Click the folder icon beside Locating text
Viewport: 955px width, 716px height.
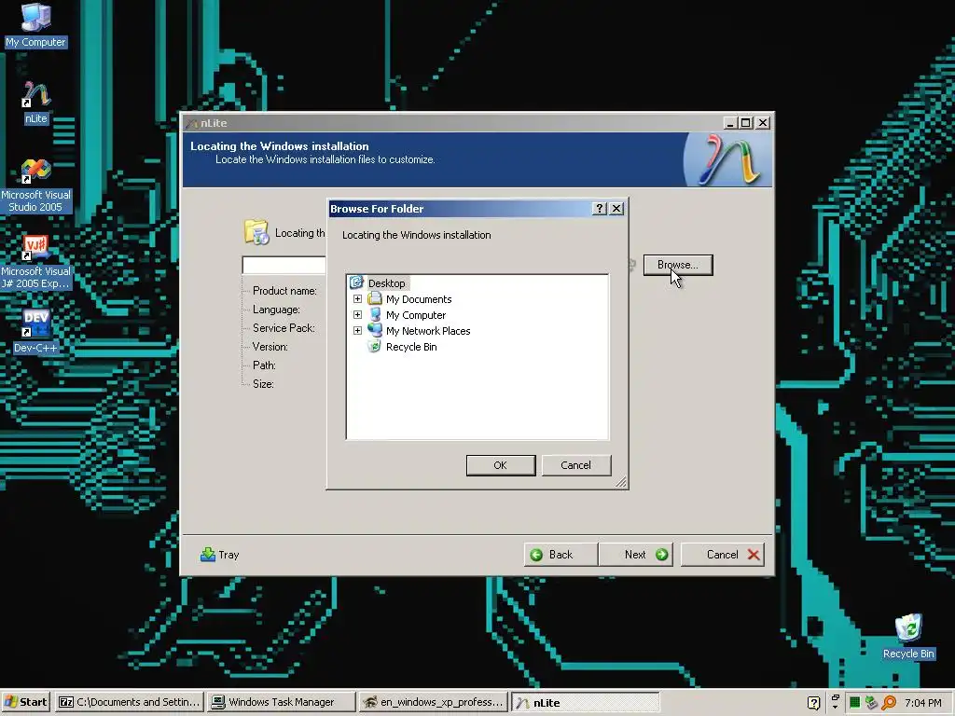[x=256, y=232]
